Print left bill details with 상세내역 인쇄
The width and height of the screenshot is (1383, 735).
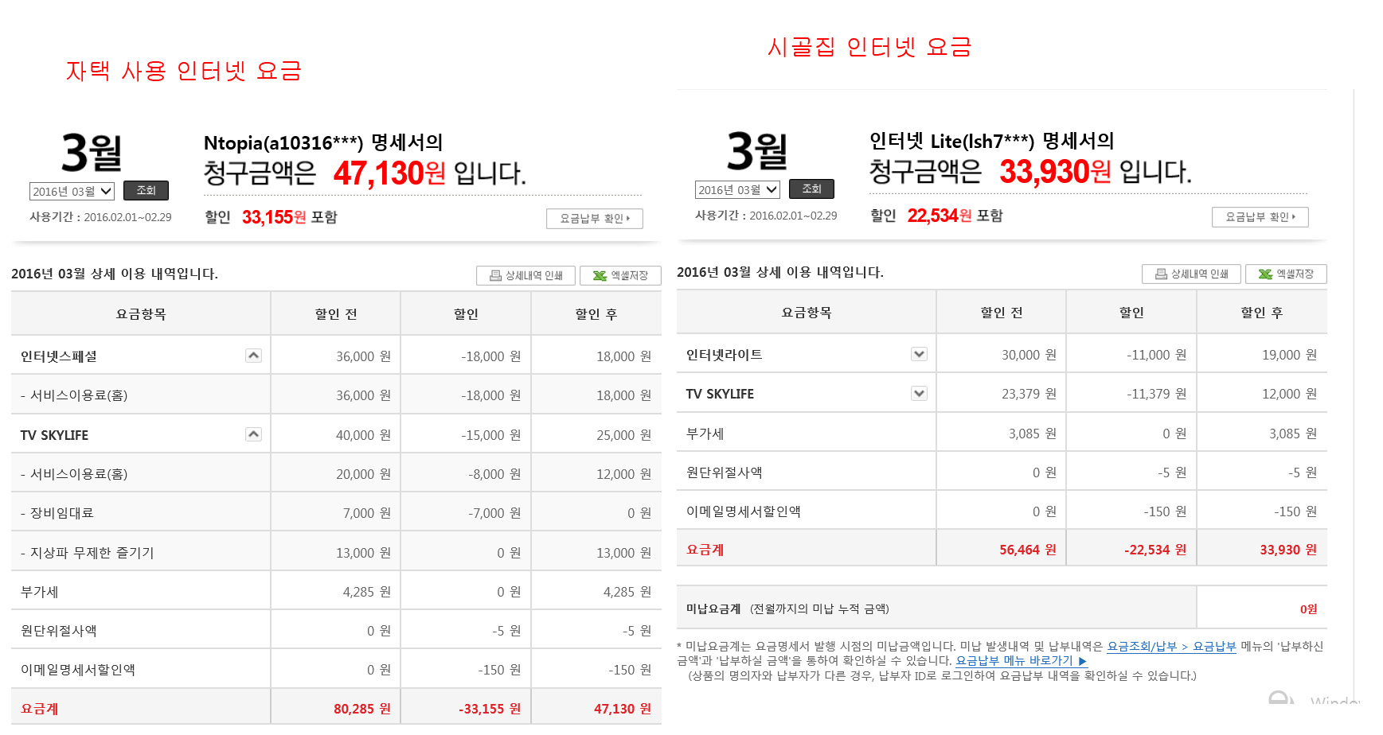pyautogui.click(x=525, y=275)
